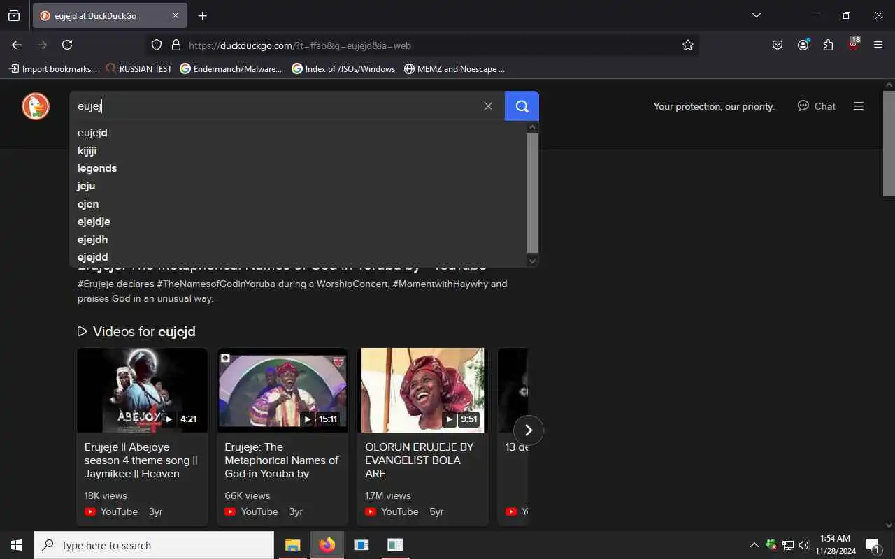Open the DuckDuckGo hamburger menu
The image size is (895, 559).
pos(859,106)
